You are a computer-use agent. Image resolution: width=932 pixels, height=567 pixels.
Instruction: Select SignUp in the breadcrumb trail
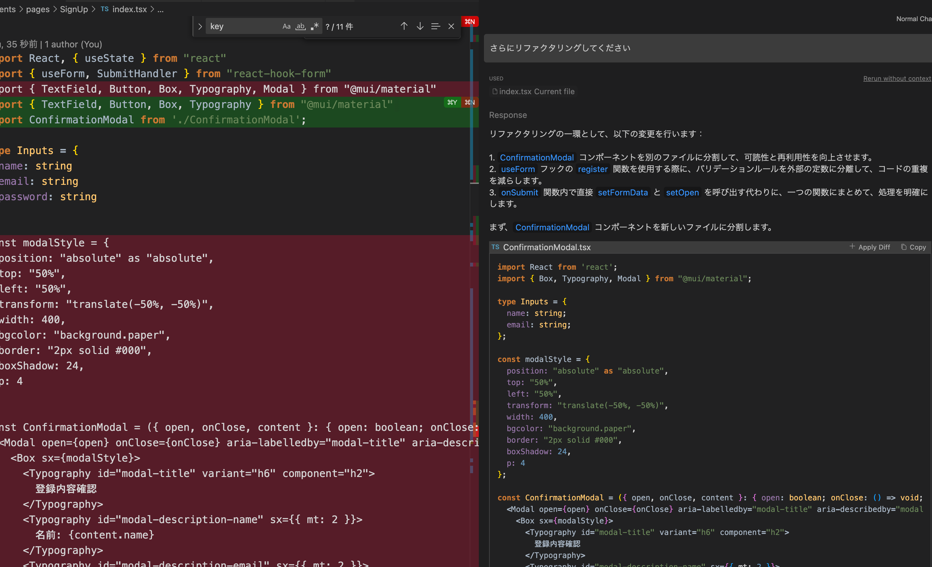pos(74,9)
